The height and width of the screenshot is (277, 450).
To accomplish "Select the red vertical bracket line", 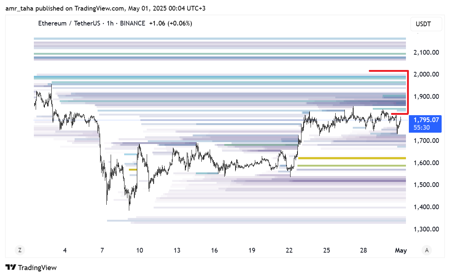I will (408, 93).
